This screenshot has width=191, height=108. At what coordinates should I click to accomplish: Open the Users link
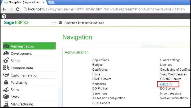tap(164, 84)
